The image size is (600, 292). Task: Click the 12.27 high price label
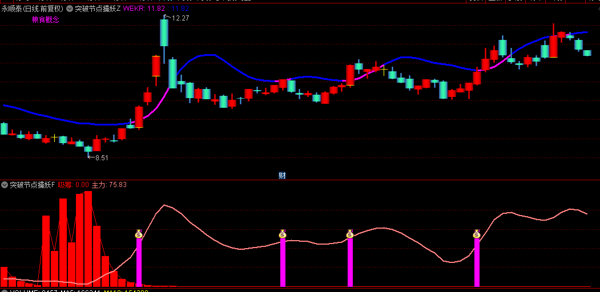pyautogui.click(x=180, y=18)
